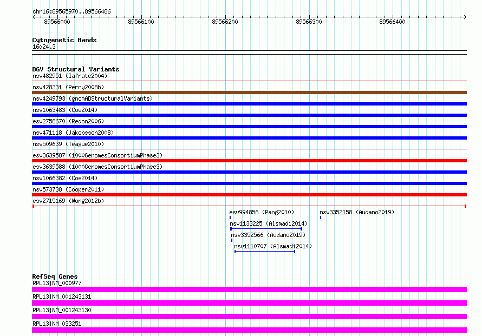Select the 16q24.3 cytogenetic band label

point(44,47)
